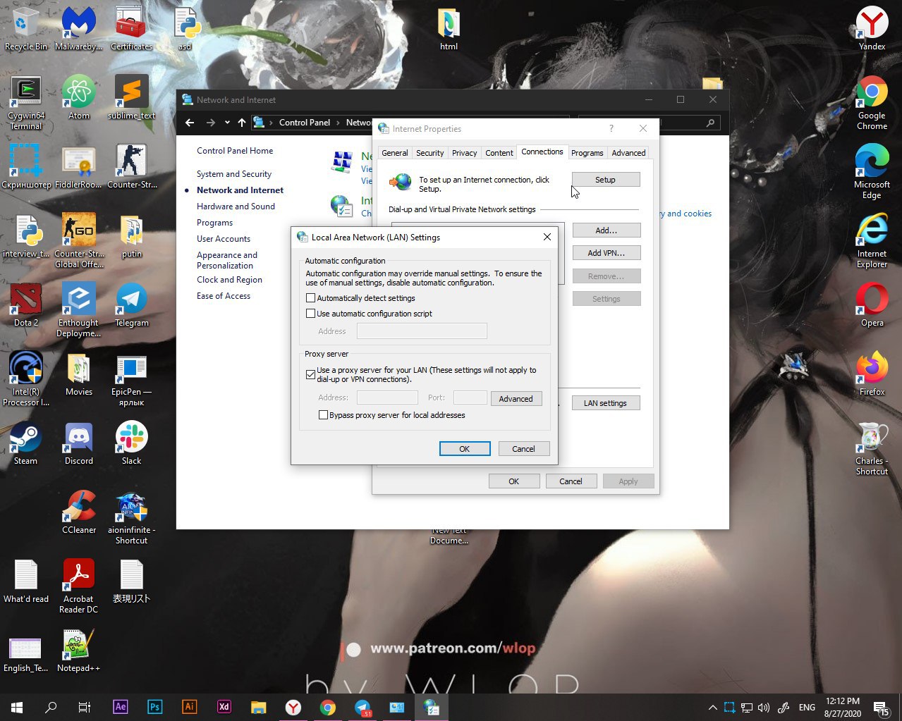Click the proxy Address input field
The image size is (902, 721).
click(387, 398)
